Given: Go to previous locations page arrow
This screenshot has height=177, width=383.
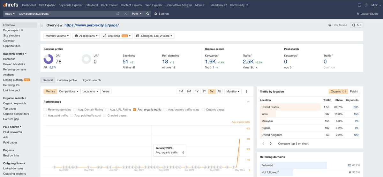Looking at the screenshot, I should pos(263,144).
